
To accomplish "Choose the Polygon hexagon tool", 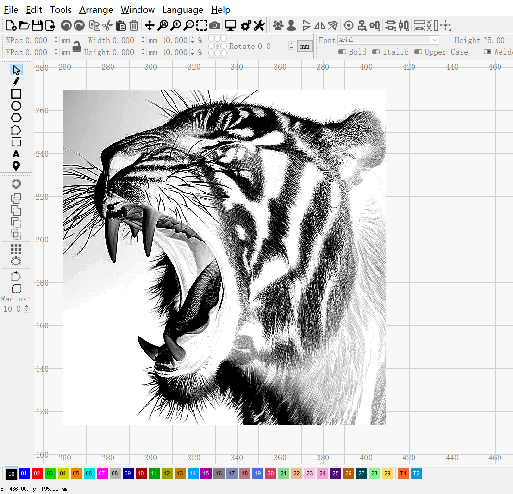I will (x=16, y=118).
